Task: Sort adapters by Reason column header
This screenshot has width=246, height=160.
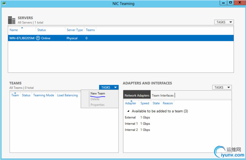Action: [168, 103]
